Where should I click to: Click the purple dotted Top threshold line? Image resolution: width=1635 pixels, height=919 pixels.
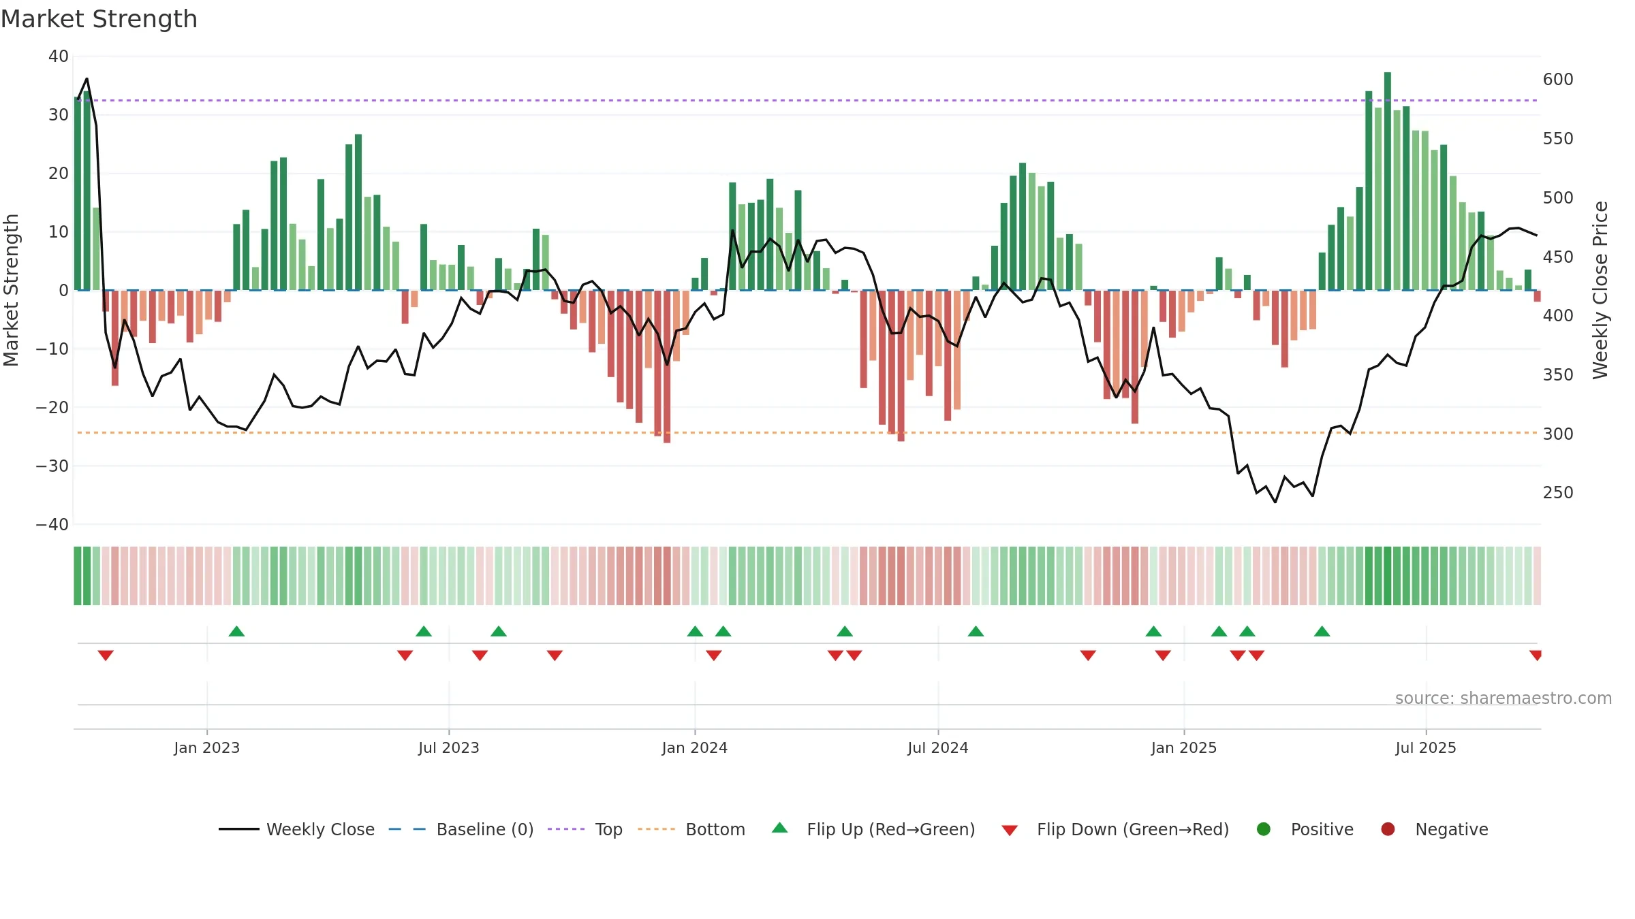point(807,101)
